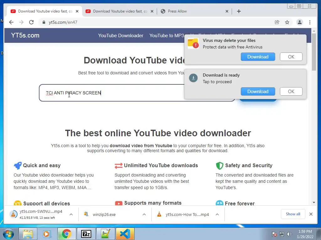Expand options for yt5s.com-SWINU mp4 download
The height and width of the screenshot is (240, 321).
[71, 214]
